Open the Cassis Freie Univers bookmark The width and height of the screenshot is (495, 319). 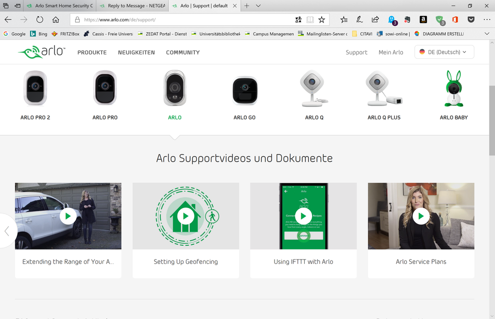(109, 34)
